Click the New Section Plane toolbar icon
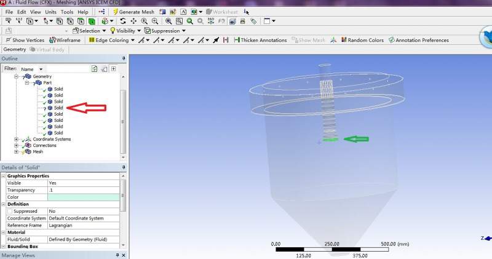Screen dimensions: 492x259 click(x=162, y=12)
